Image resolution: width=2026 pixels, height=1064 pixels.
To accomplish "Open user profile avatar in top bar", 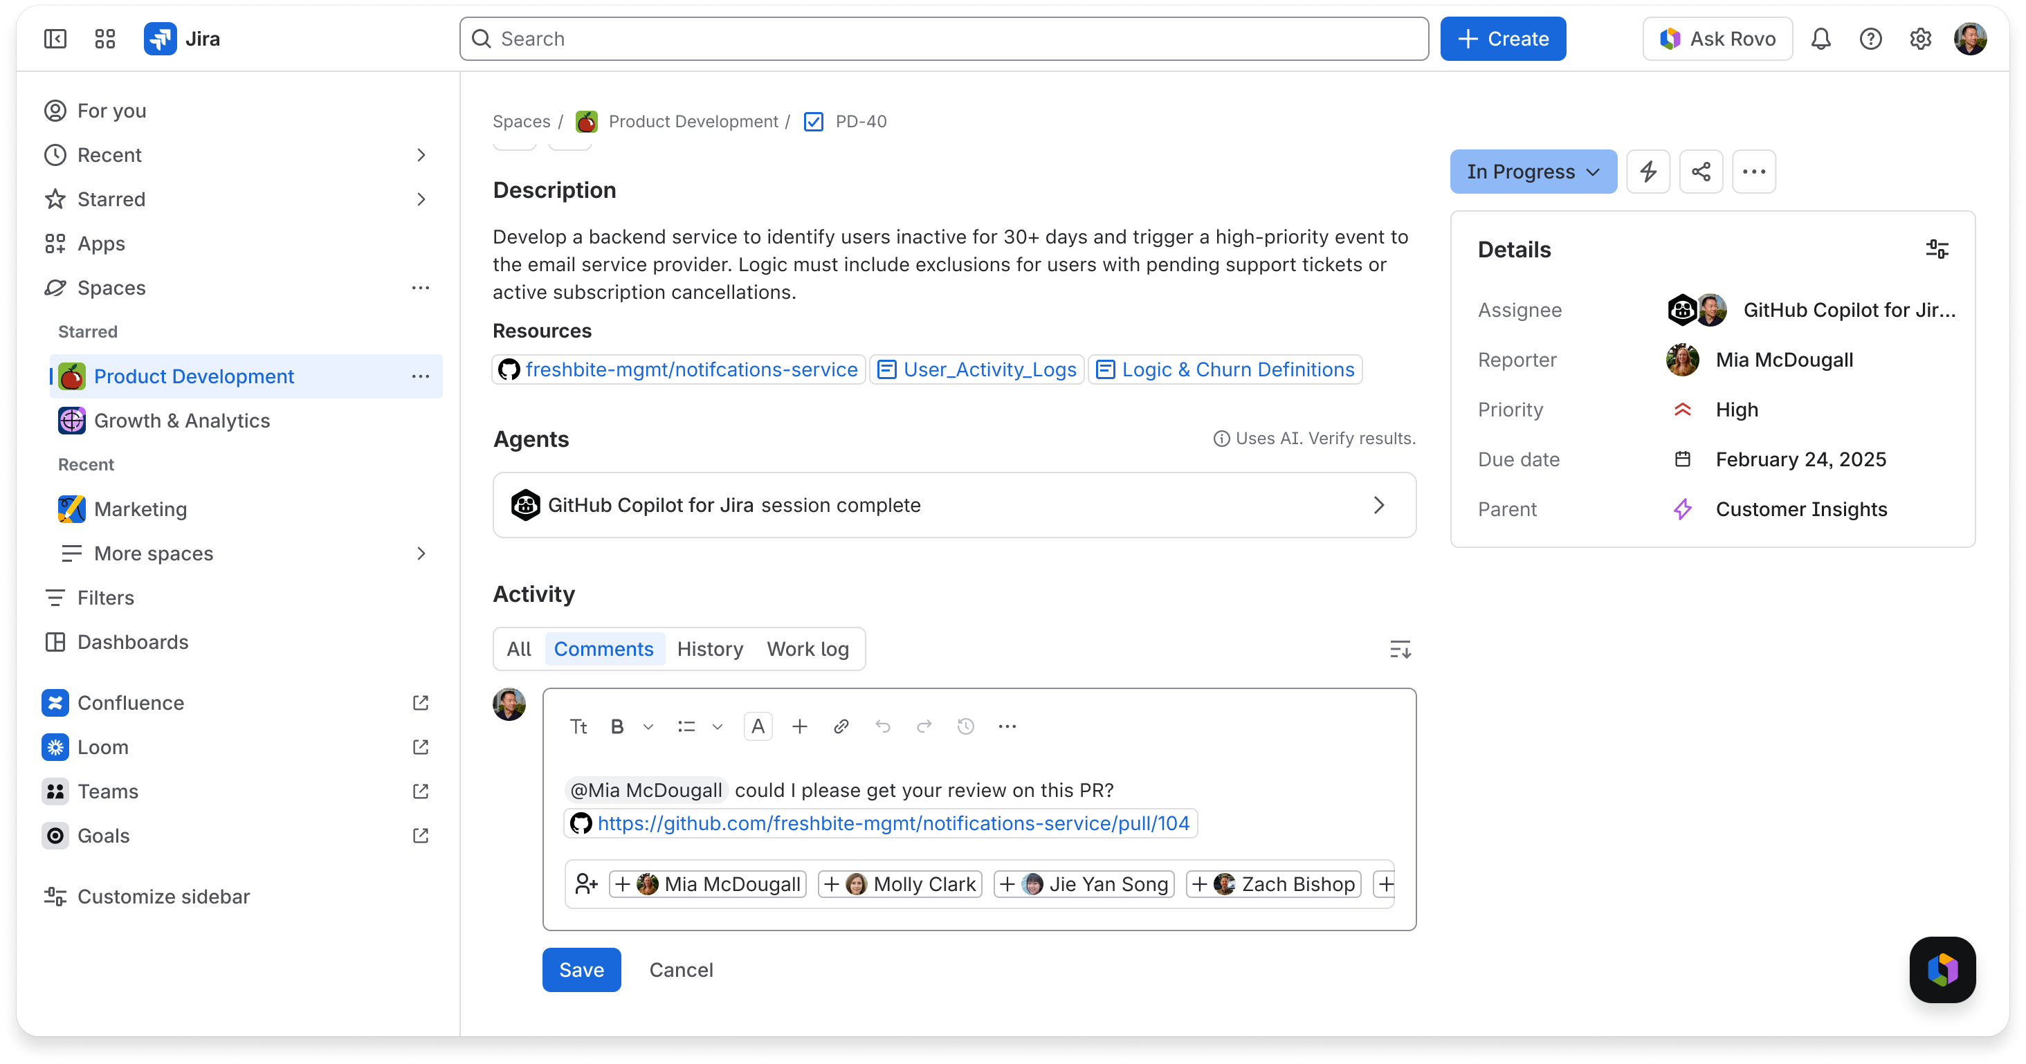I will pos(1970,39).
